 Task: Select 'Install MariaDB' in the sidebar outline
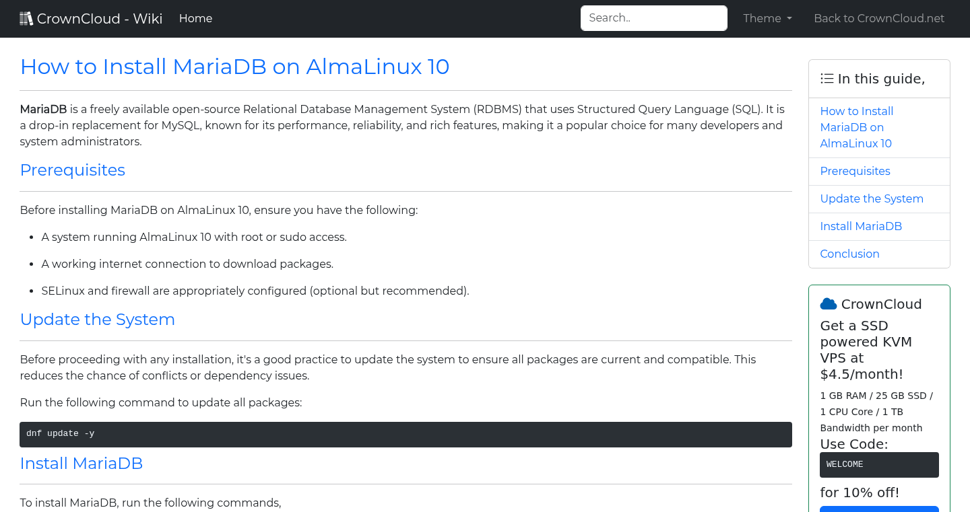click(x=861, y=226)
